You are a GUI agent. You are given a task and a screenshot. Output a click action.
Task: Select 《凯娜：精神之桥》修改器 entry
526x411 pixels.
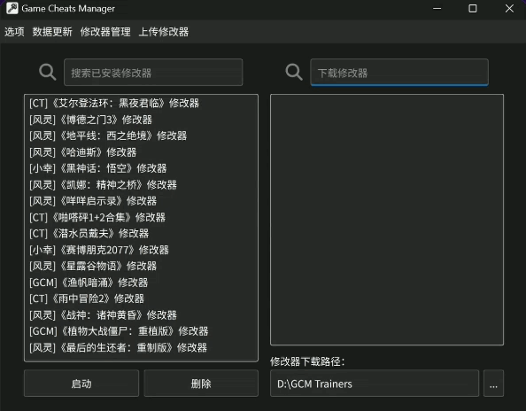141,185
